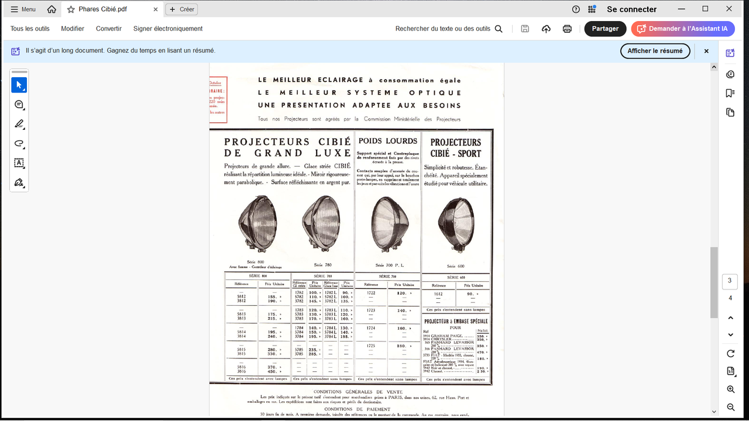Open the apps grid icon
Viewport: 749px width, 421px height.
tap(592, 9)
